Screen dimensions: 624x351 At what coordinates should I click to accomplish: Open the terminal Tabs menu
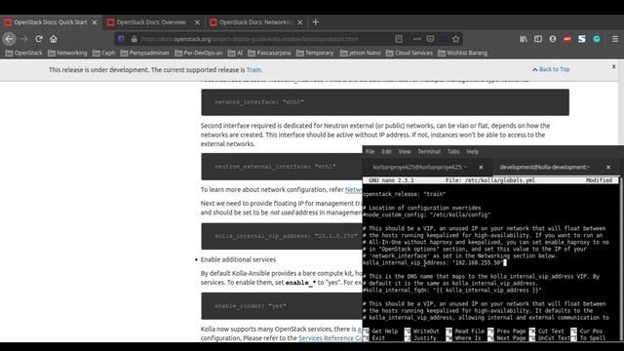click(453, 152)
